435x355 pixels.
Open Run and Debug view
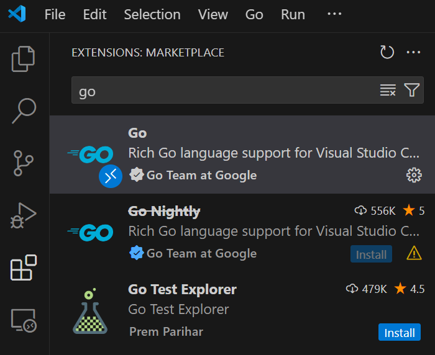pyautogui.click(x=24, y=215)
